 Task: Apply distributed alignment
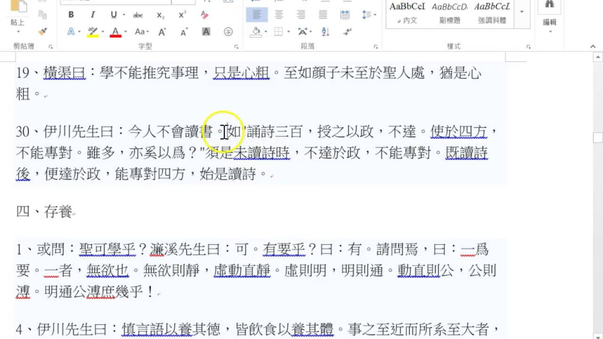click(345, 15)
